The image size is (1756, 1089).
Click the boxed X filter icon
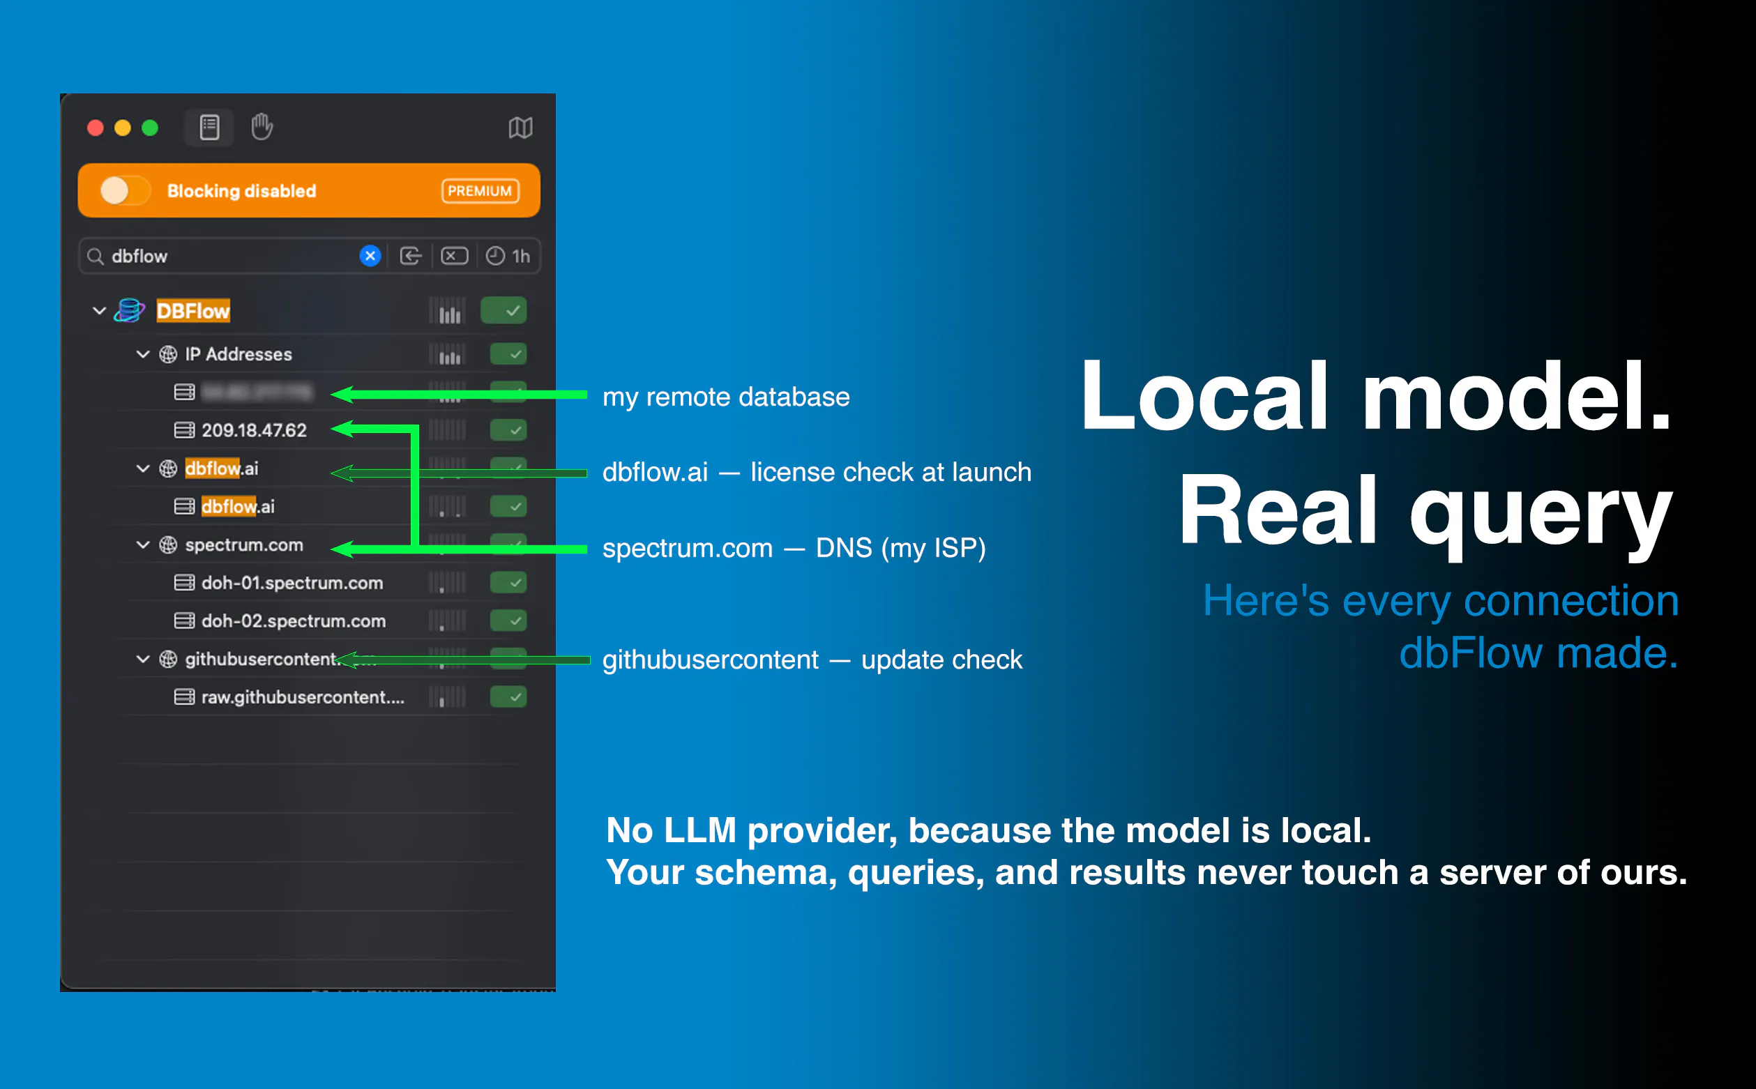[x=454, y=256]
